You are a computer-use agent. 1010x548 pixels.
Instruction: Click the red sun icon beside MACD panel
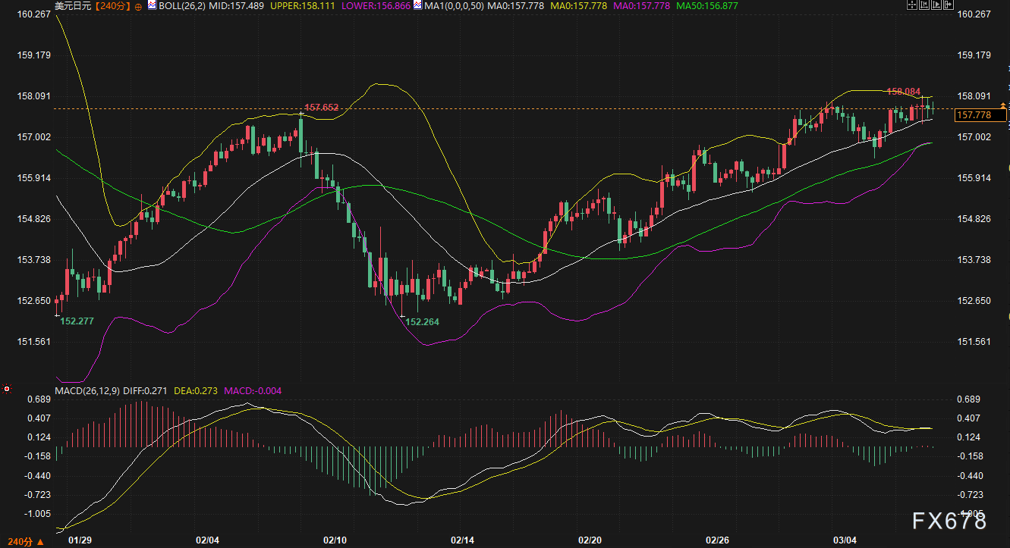click(x=7, y=390)
